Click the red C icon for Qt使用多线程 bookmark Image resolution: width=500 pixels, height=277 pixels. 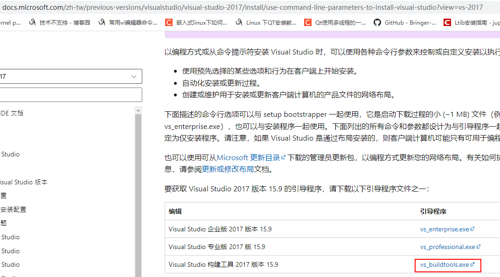pyautogui.click(x=308, y=22)
